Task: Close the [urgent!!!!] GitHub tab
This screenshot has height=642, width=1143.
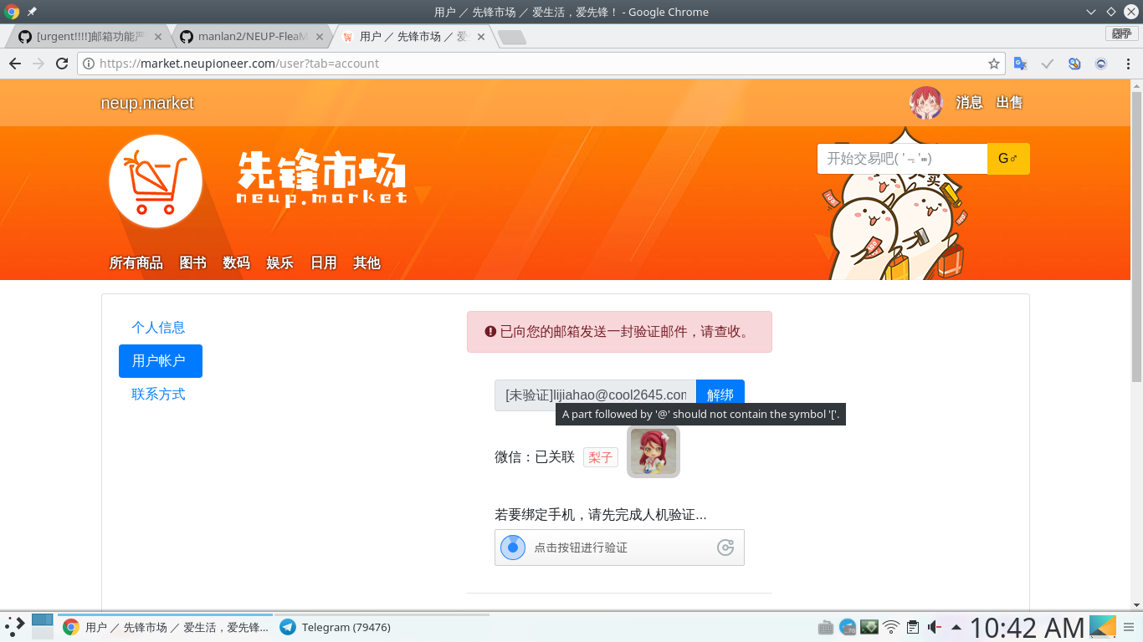Action: point(158,37)
